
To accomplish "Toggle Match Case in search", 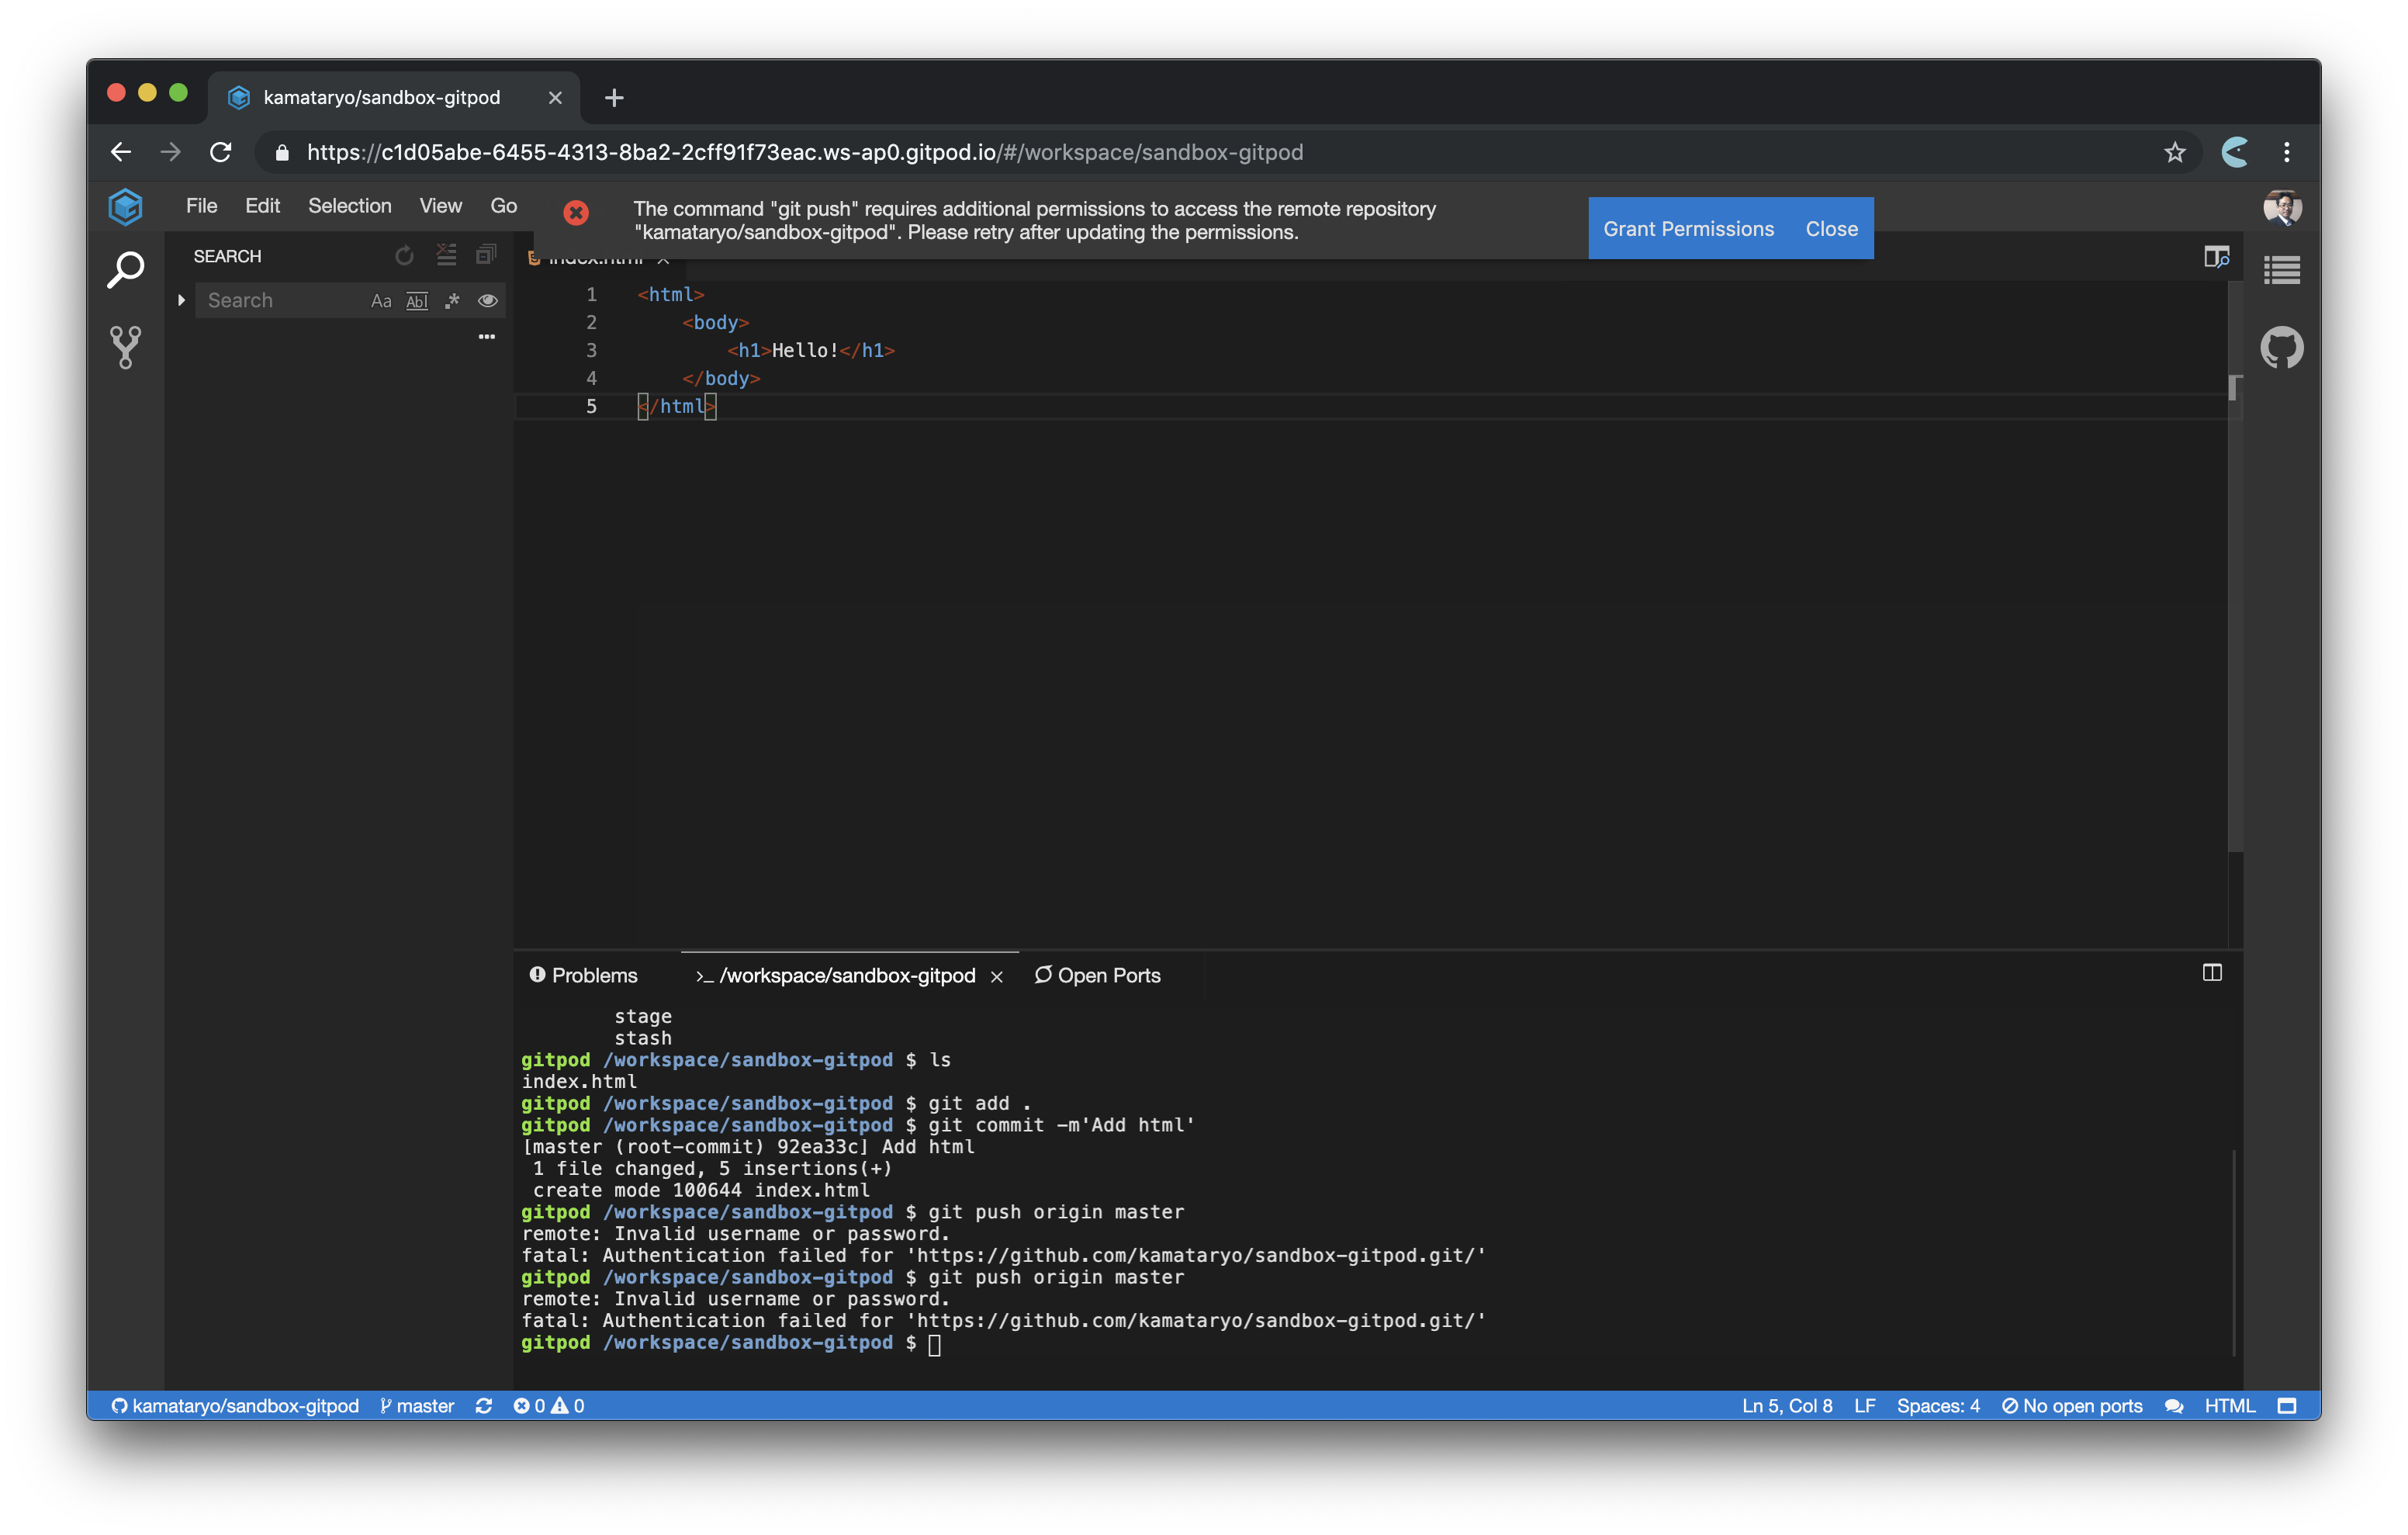I will tap(381, 301).
